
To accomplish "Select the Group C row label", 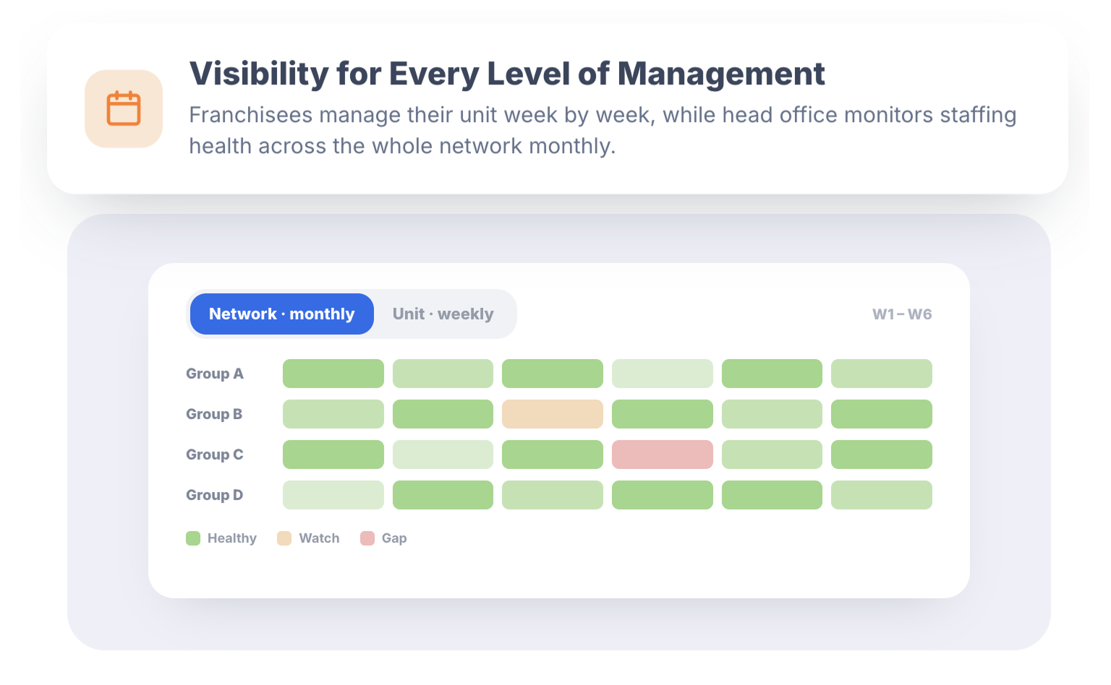I will [215, 454].
